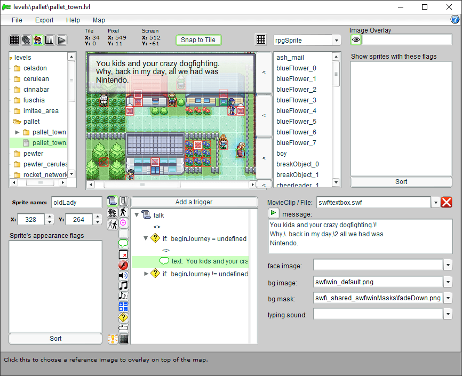Open the bg image dropdown
The image size is (462, 376).
(x=447, y=282)
